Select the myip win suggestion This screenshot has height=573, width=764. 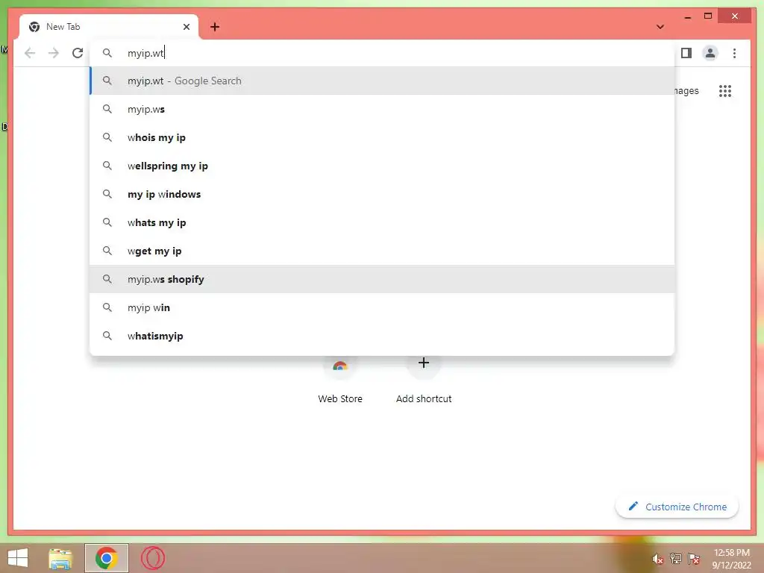click(383, 307)
